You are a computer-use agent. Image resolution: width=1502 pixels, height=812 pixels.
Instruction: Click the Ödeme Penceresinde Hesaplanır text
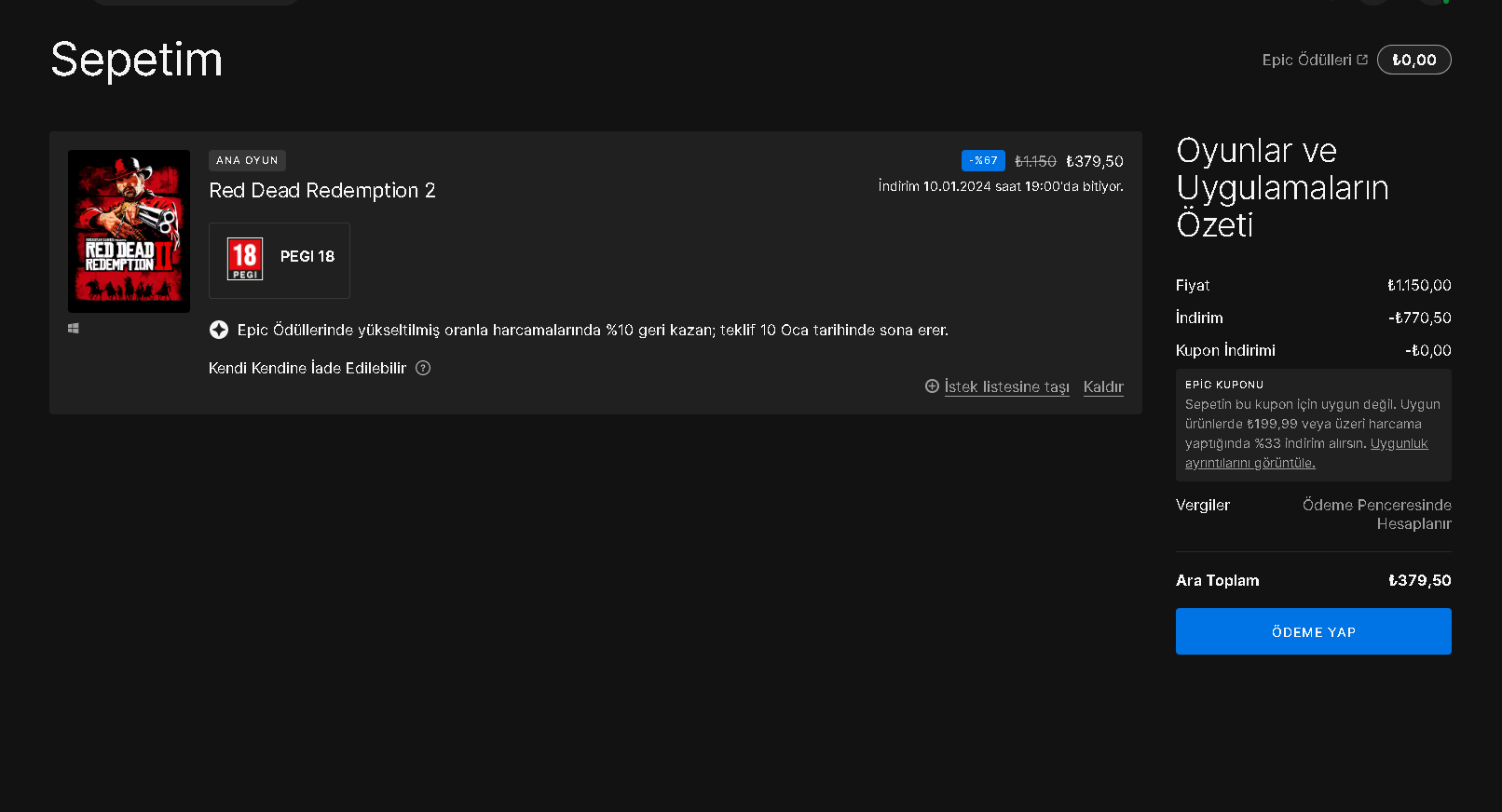tap(1377, 514)
